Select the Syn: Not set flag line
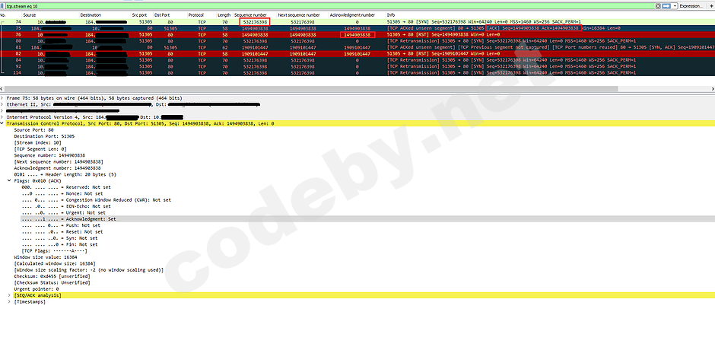 [x=59, y=238]
